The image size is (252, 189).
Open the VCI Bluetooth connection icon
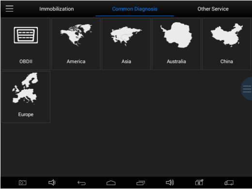click(199, 182)
